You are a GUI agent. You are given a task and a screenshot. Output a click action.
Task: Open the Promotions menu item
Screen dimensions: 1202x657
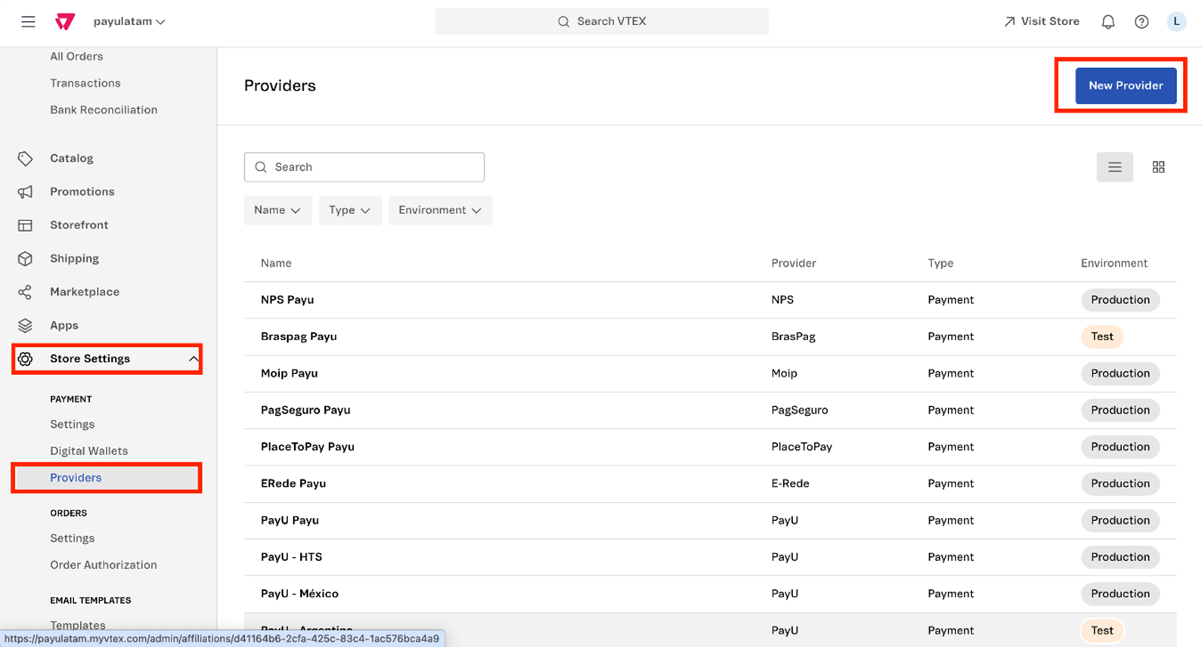point(82,192)
